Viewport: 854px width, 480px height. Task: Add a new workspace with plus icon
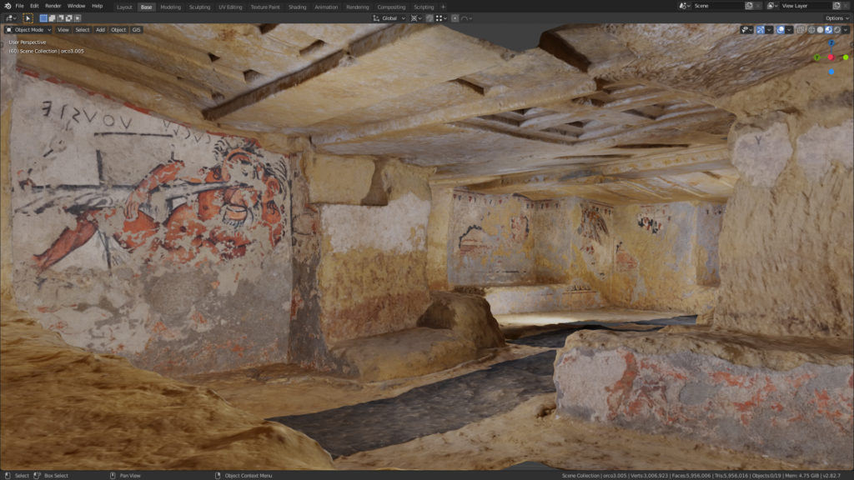[x=443, y=7]
